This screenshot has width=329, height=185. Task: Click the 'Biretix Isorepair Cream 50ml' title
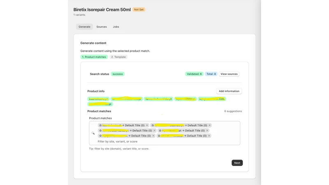click(102, 9)
